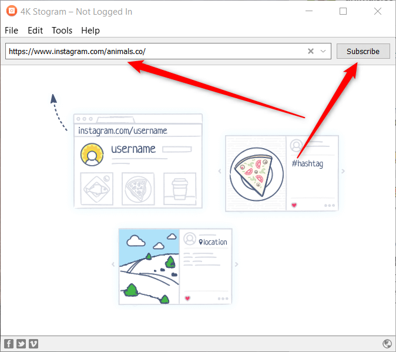Maximize the 4K Stogram window
The image size is (396, 352).
[343, 11]
